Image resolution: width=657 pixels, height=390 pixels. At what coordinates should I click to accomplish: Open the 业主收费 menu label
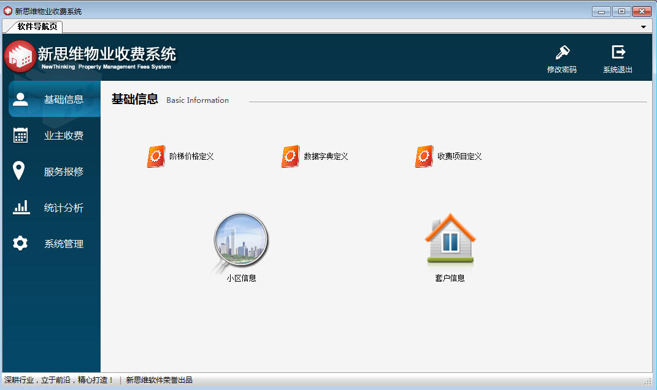64,135
